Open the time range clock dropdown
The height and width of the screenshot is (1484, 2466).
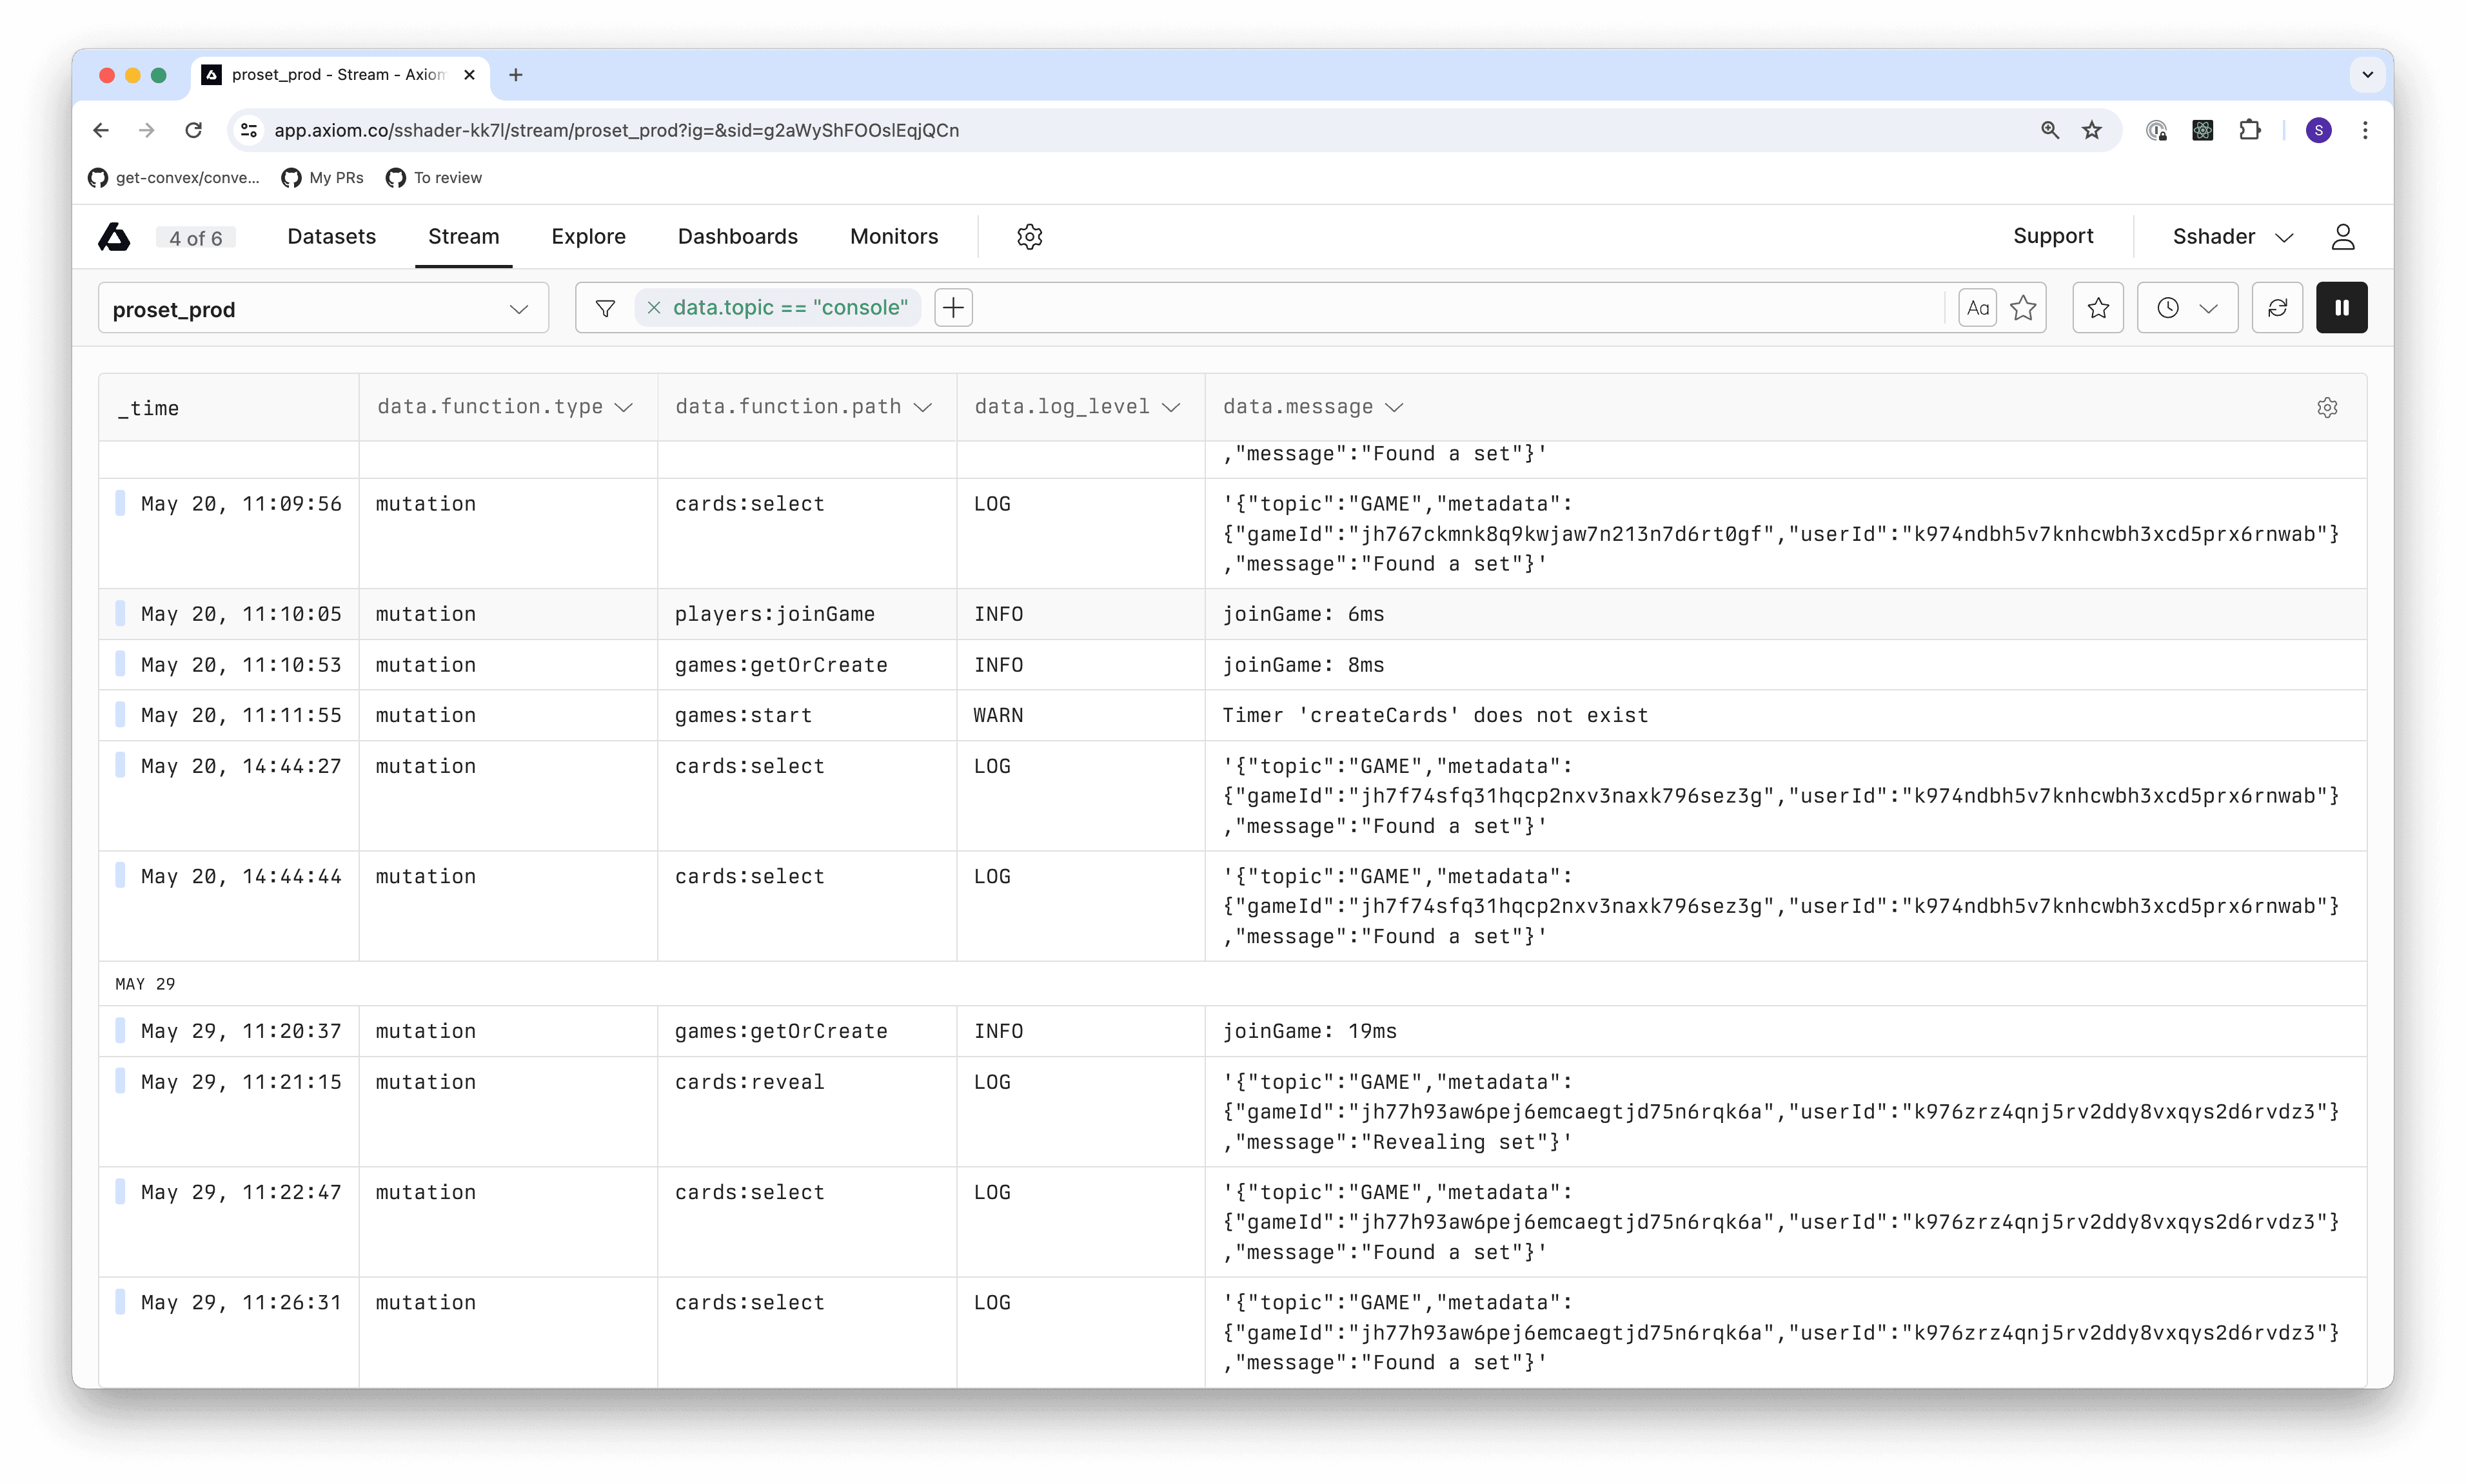(2187, 308)
